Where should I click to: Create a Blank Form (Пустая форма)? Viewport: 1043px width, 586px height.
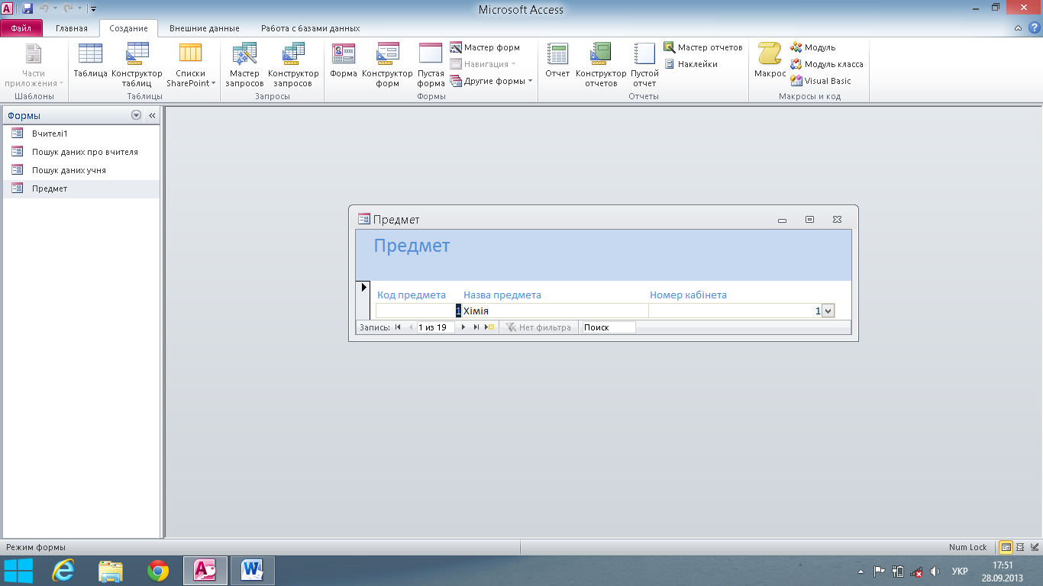431,65
